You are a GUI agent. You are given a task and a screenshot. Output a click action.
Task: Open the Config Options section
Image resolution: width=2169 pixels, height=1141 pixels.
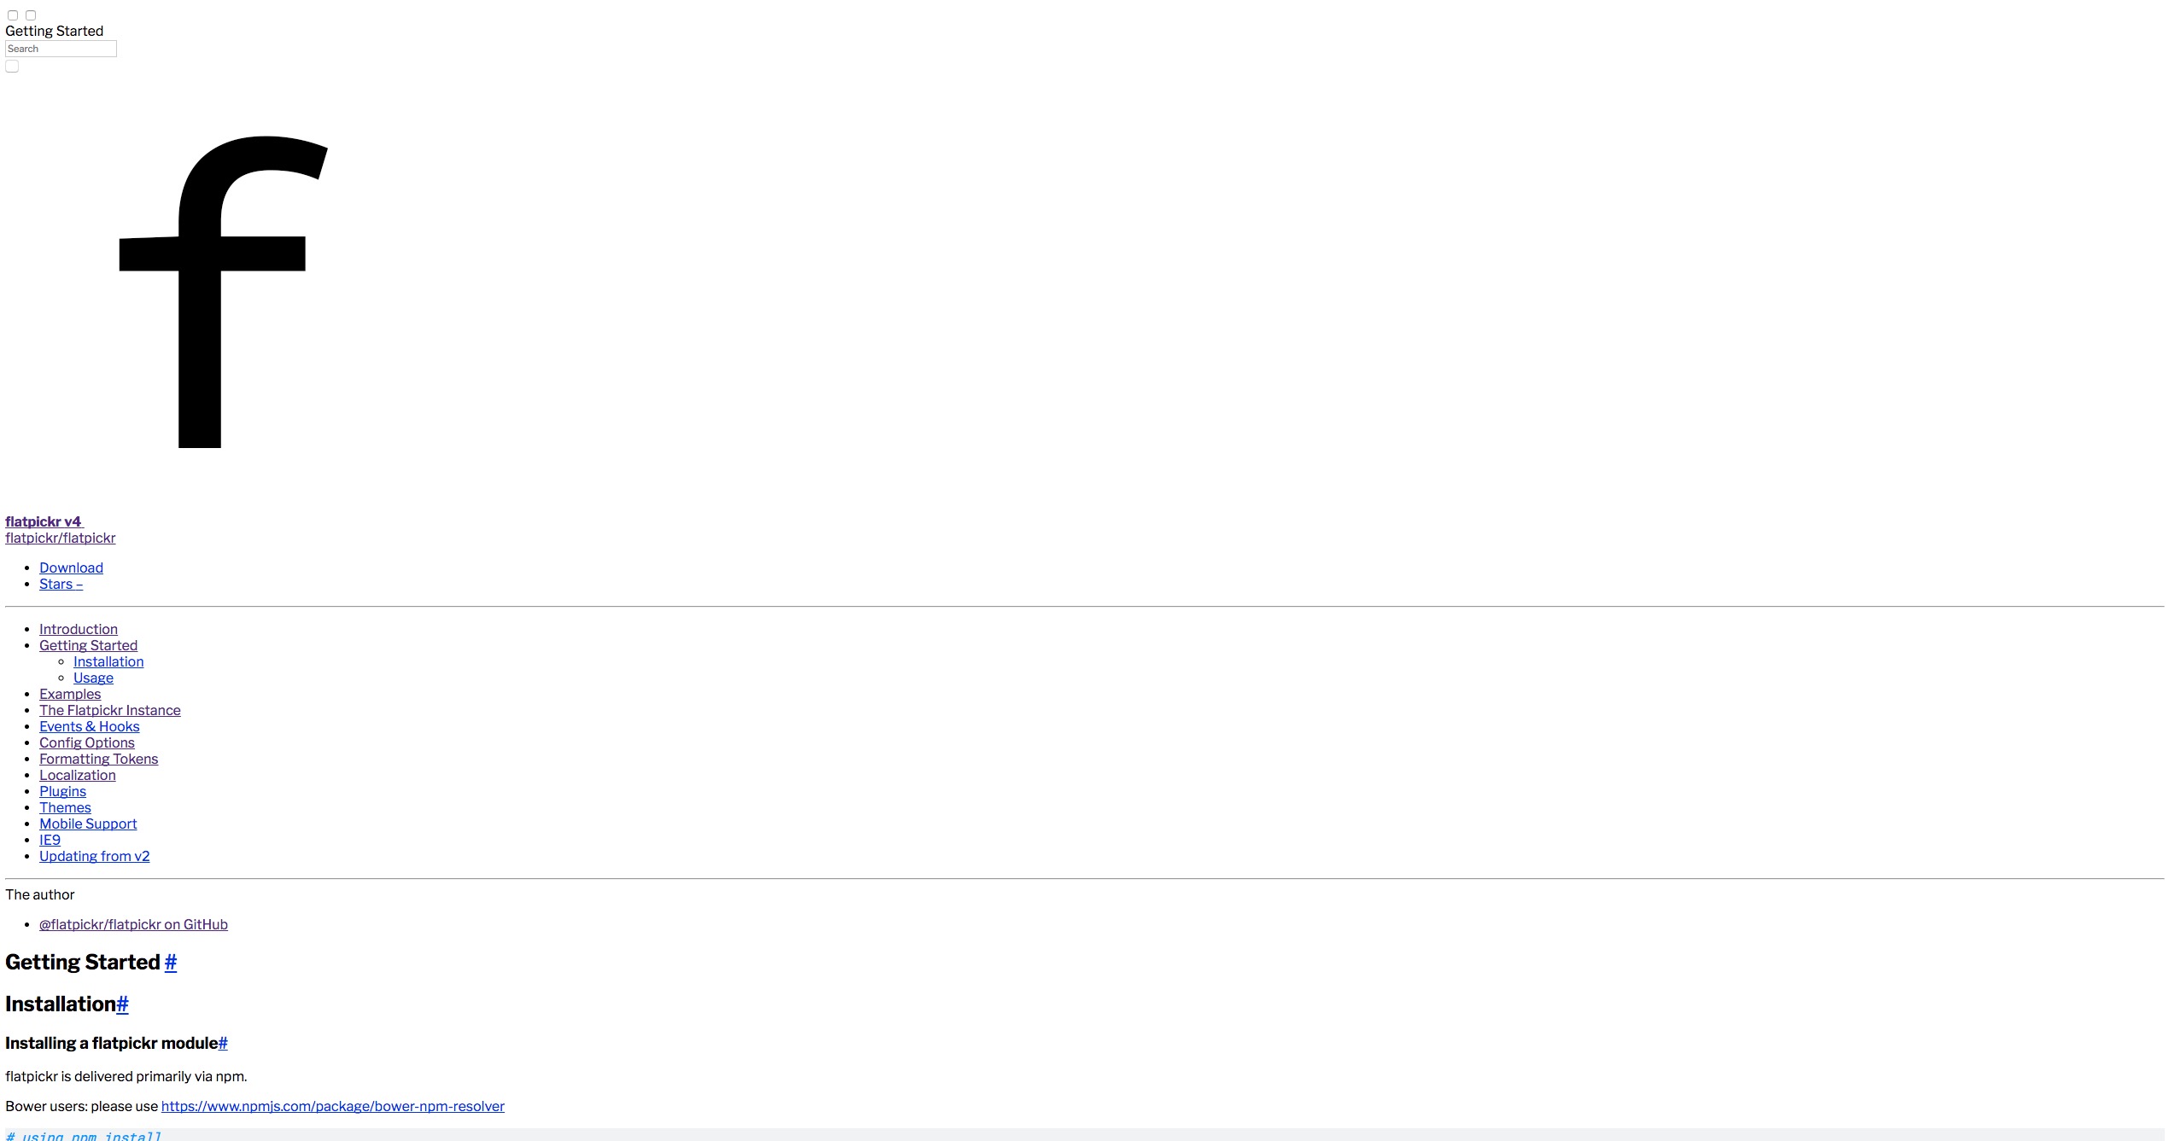(x=86, y=742)
